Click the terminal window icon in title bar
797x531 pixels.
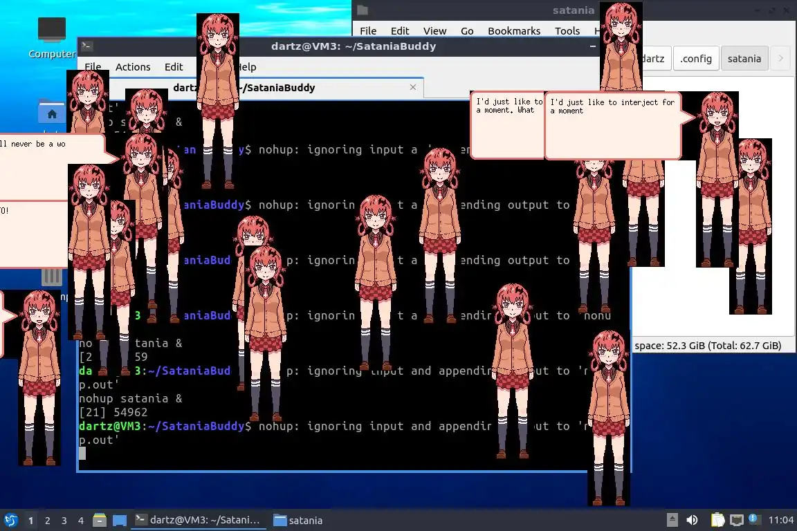pos(86,46)
